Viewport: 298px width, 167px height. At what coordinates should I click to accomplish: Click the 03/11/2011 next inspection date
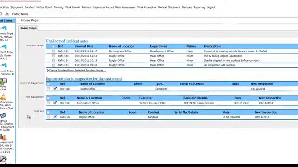point(262,117)
